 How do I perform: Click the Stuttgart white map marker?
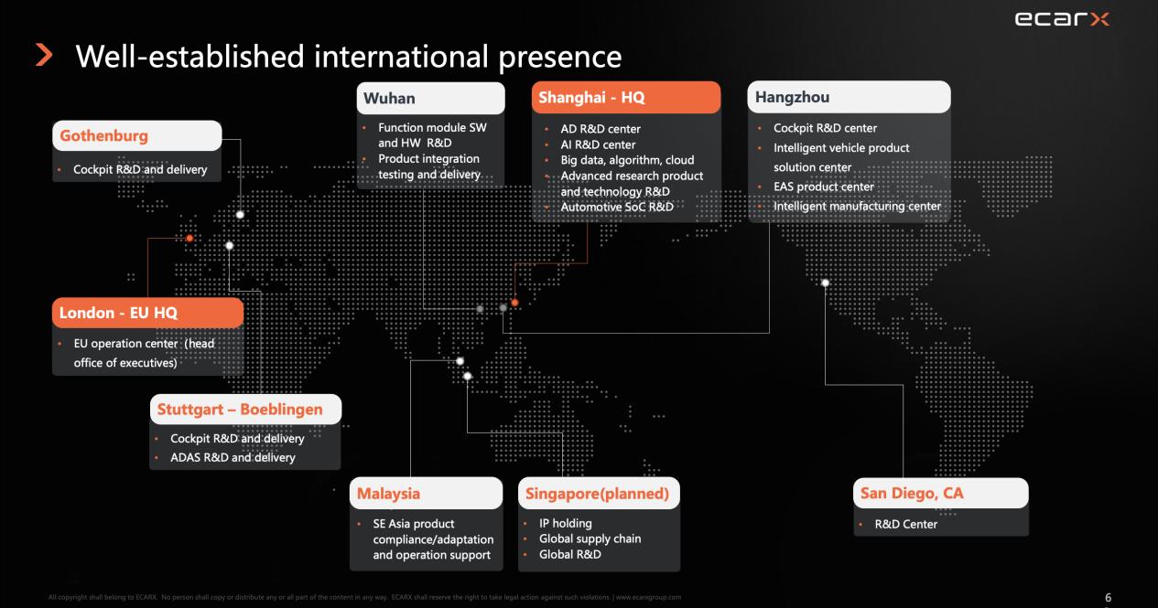[x=229, y=245]
